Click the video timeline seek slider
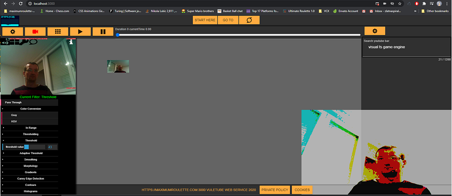This screenshot has width=452, height=196. click(238, 35)
